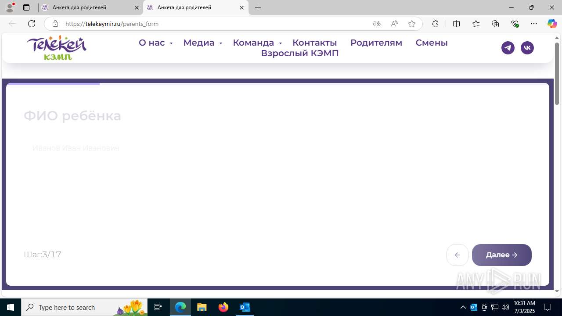
Task: Open the Родителям menu item
Action: tap(376, 43)
